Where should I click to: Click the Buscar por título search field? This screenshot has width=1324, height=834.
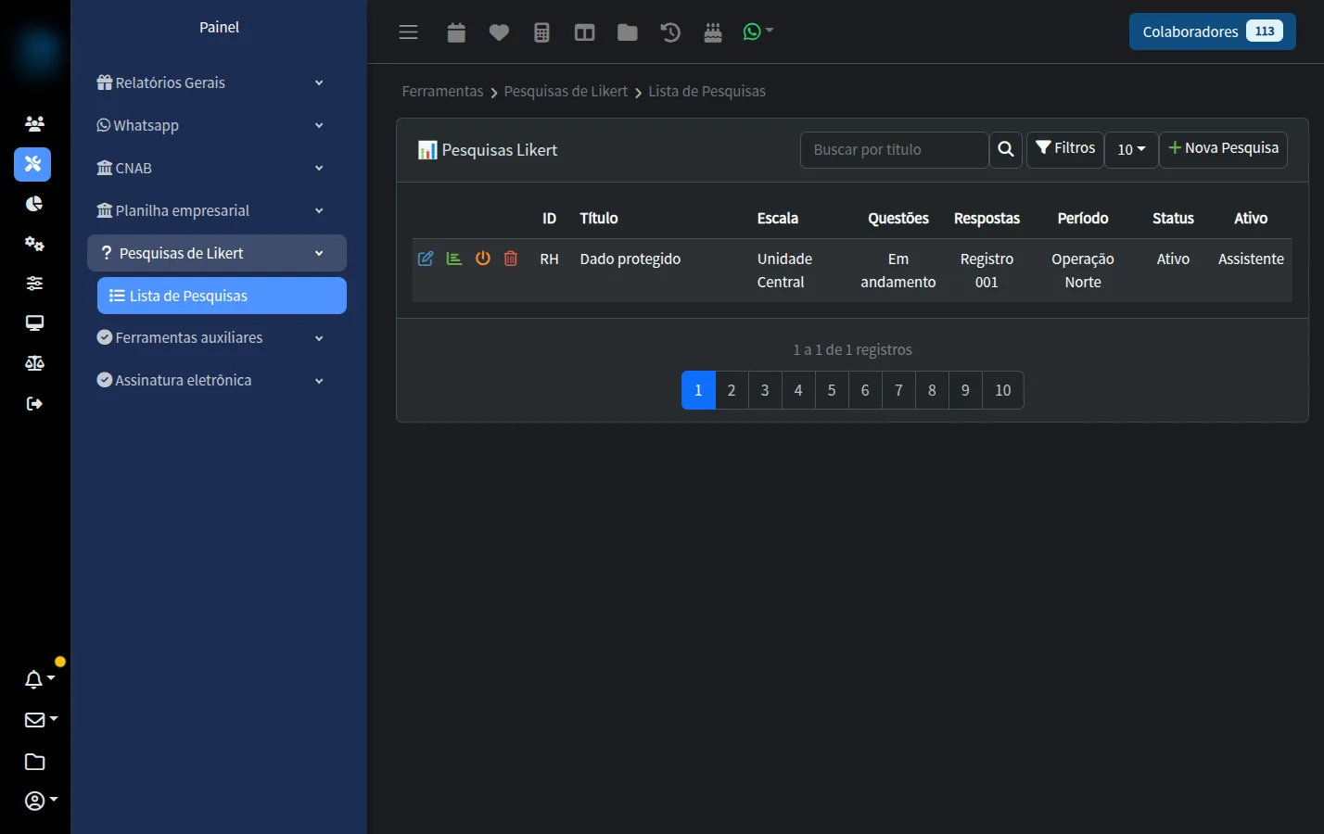pyautogui.click(x=894, y=149)
